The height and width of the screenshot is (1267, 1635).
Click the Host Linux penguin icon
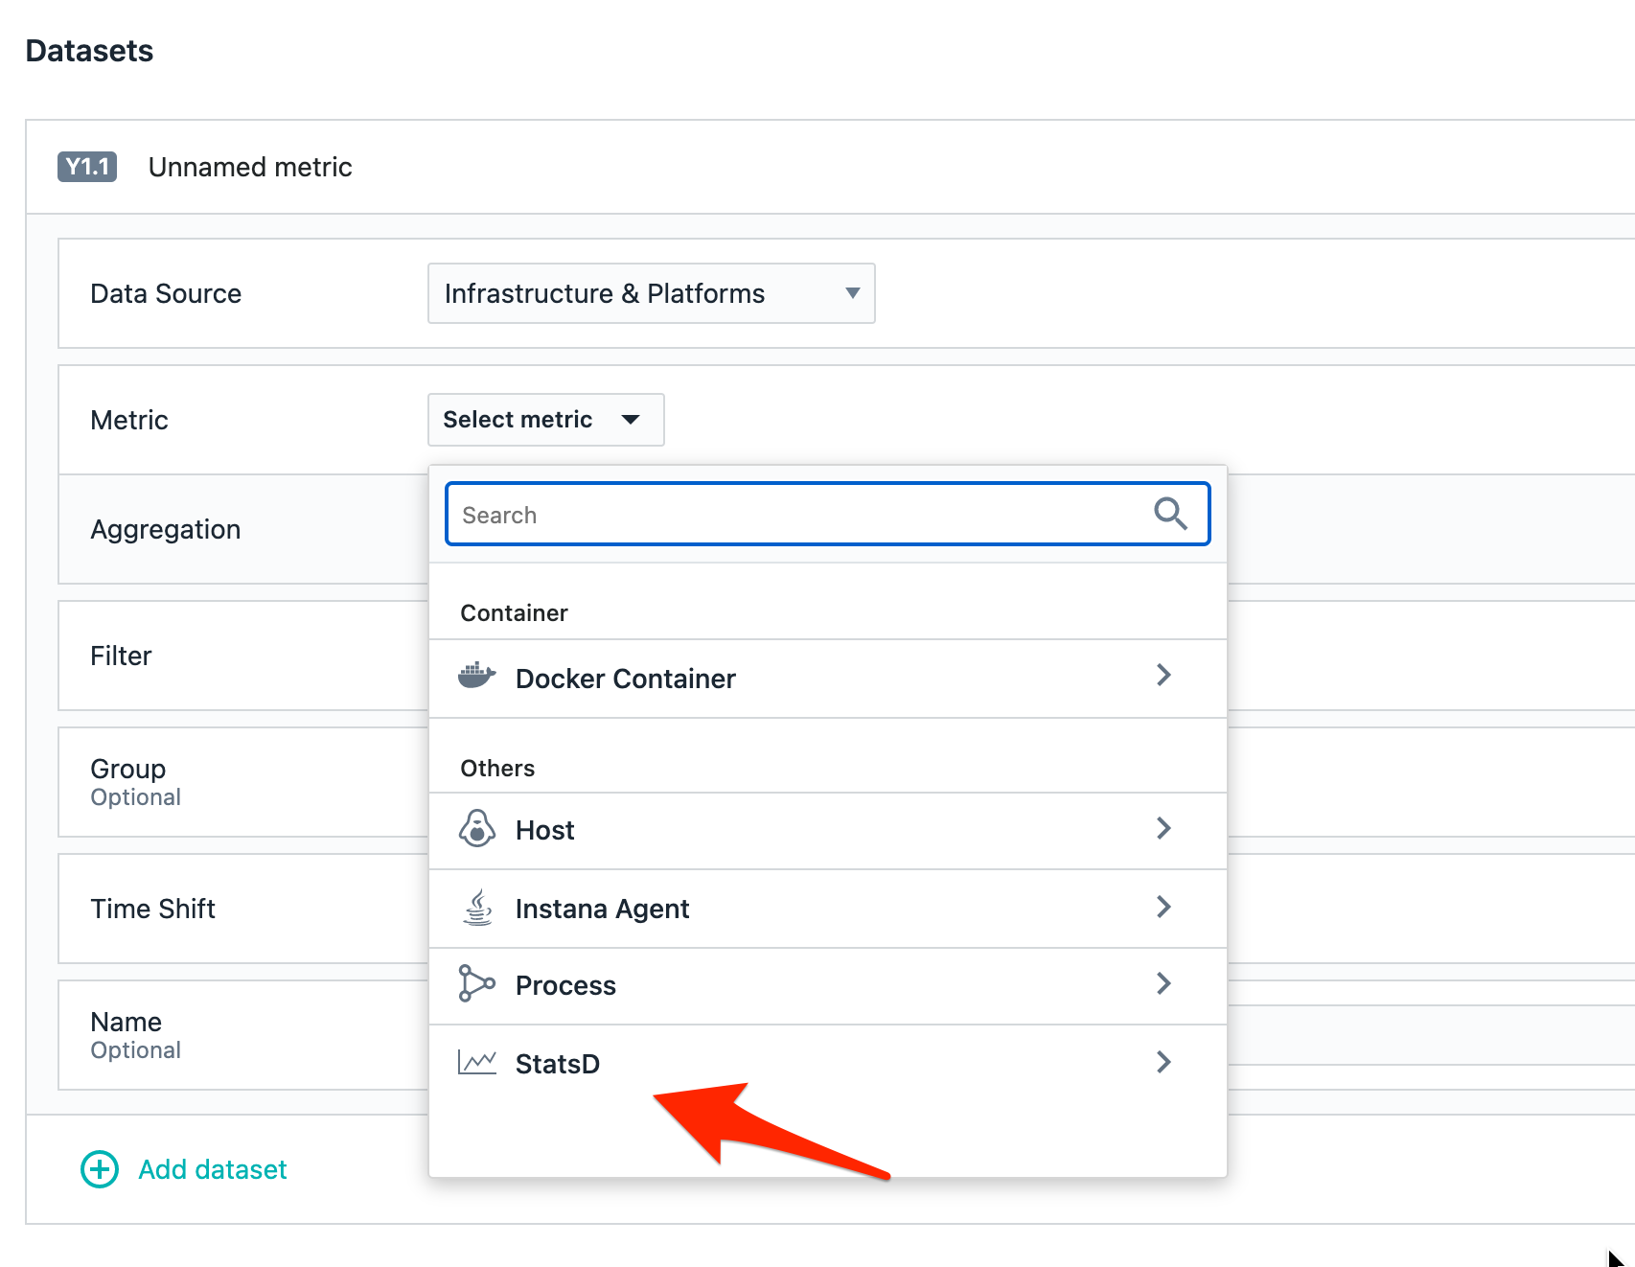pyautogui.click(x=476, y=829)
